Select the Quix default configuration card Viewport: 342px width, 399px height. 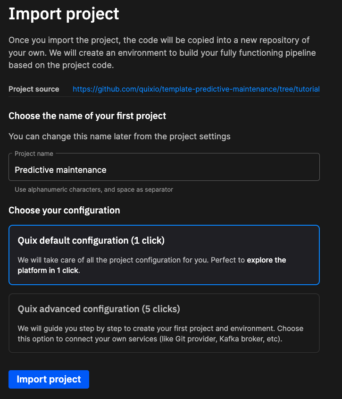pos(164,255)
